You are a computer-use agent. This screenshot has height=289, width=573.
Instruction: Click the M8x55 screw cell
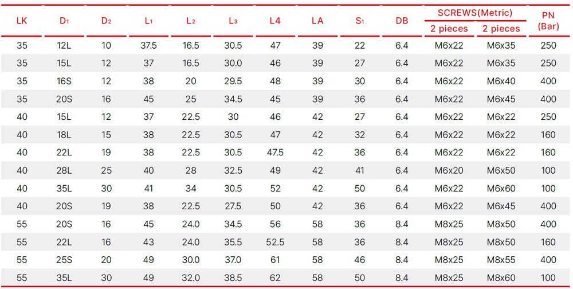coord(501,260)
